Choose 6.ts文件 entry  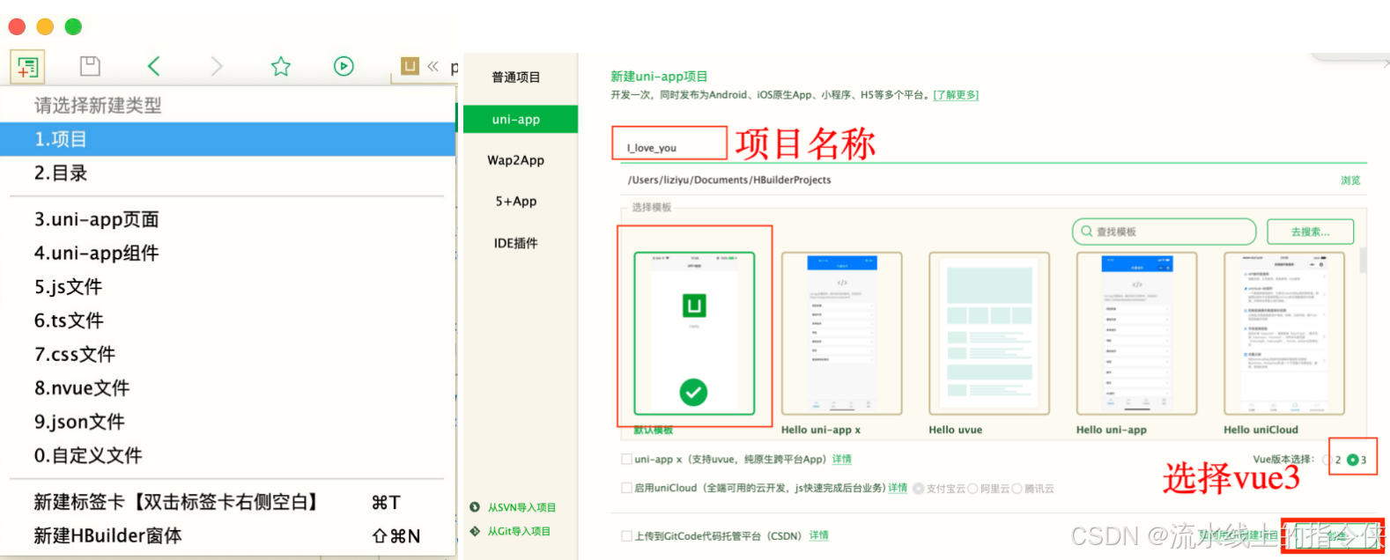(228, 321)
